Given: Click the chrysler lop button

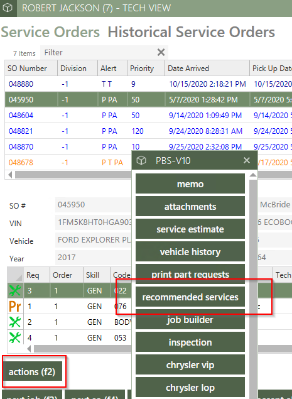Looking at the screenshot, I should coord(190,387).
